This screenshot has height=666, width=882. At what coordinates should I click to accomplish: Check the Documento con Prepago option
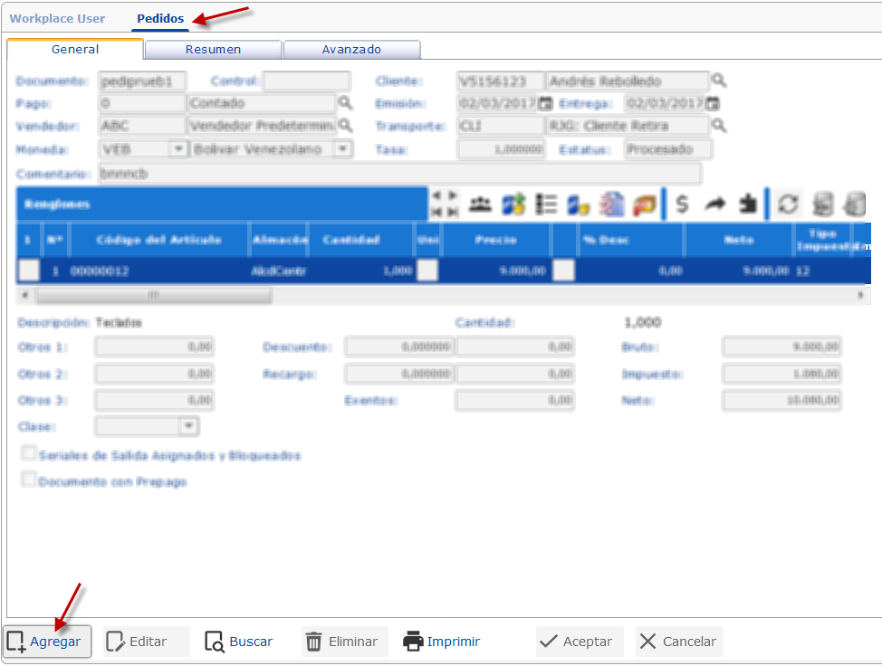(28, 480)
